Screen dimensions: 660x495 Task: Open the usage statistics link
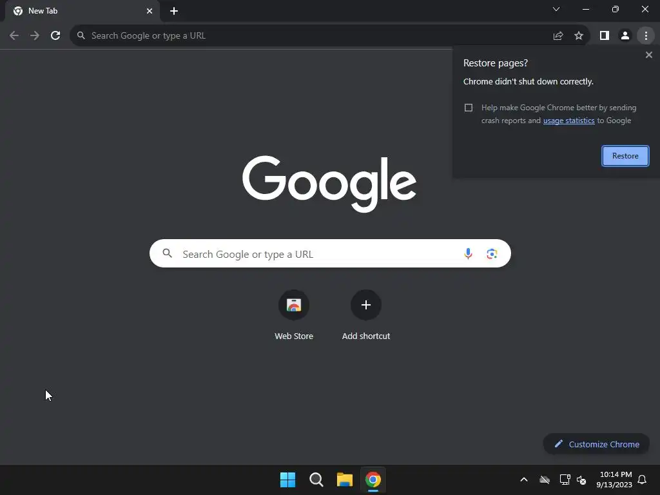pyautogui.click(x=568, y=121)
